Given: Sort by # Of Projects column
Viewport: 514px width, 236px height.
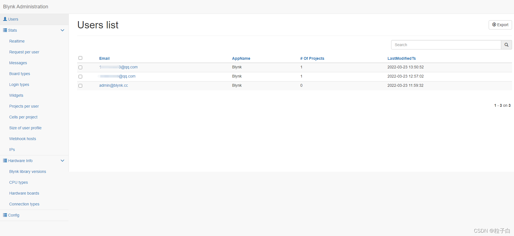Looking at the screenshot, I should pyautogui.click(x=312, y=58).
